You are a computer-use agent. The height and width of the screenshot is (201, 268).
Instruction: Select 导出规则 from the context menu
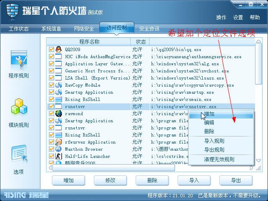(221, 150)
